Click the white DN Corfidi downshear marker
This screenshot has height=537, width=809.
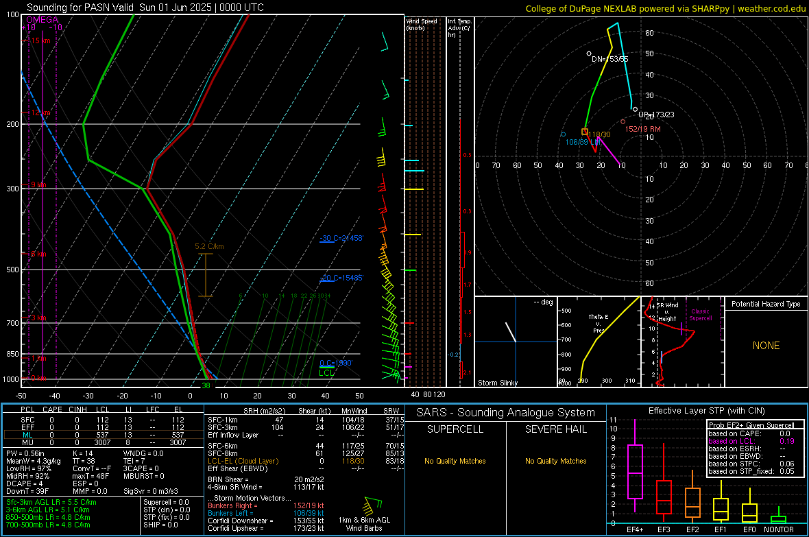589,53
